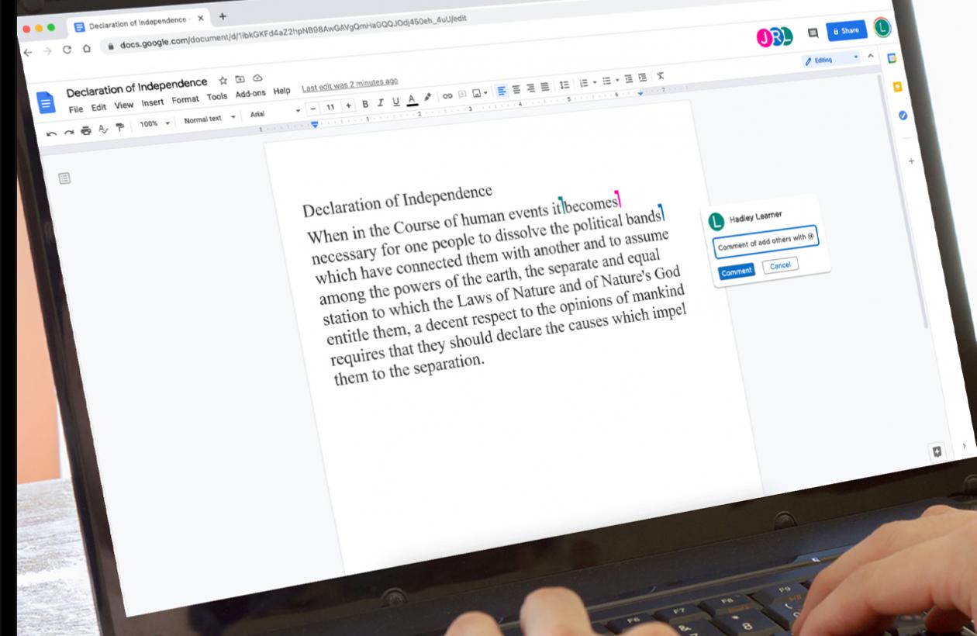Hide the menus with up chevron

871,56
